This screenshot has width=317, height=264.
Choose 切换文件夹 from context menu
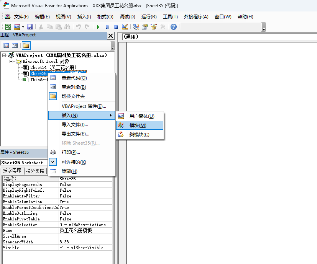click(82, 96)
